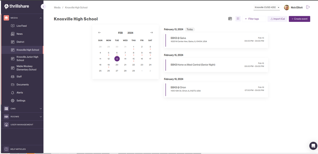This screenshot has height=154, width=318.
Task: Select the FEB month selector
Action: coord(121,33)
